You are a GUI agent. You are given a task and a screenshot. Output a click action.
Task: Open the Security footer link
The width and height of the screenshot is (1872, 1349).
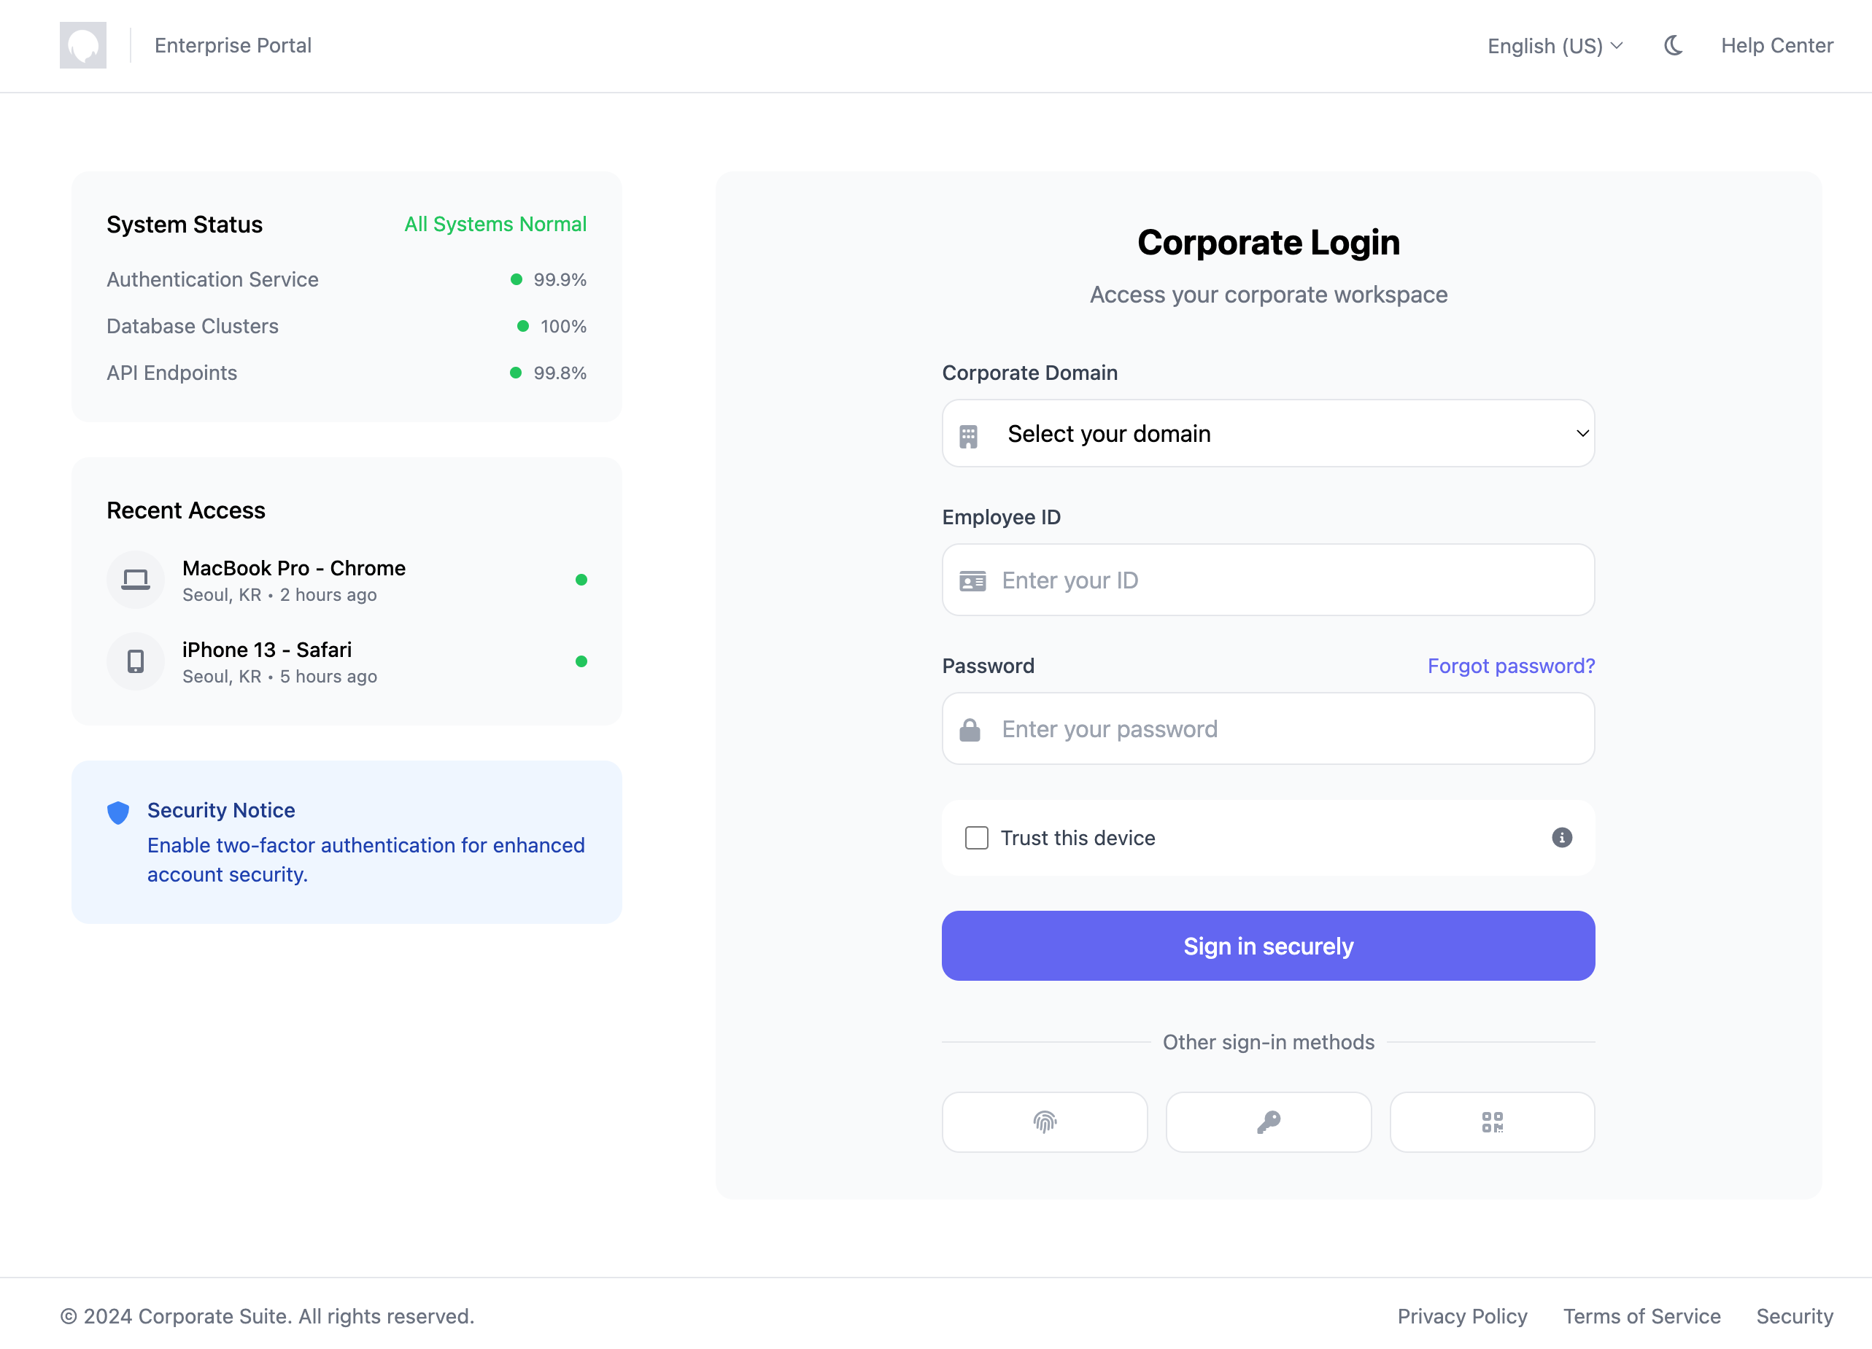point(1795,1316)
